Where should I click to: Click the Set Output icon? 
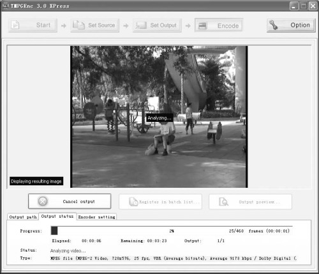(x=141, y=26)
